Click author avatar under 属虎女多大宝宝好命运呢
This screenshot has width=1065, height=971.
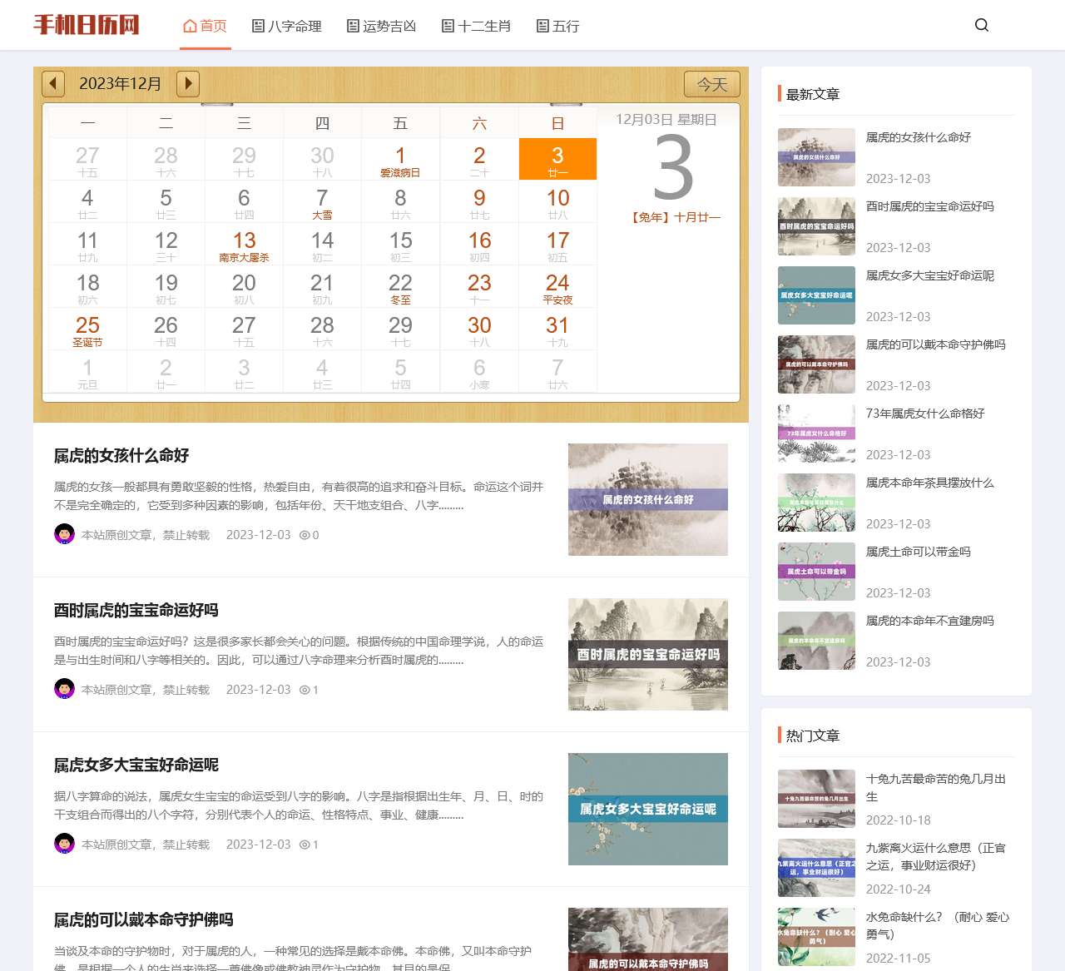click(64, 844)
